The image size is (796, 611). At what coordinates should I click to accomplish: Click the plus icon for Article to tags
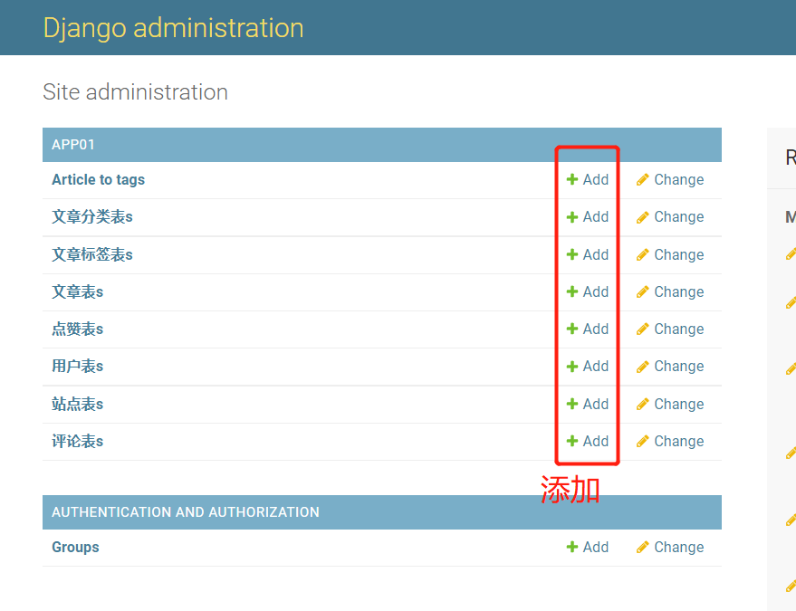pyautogui.click(x=572, y=179)
